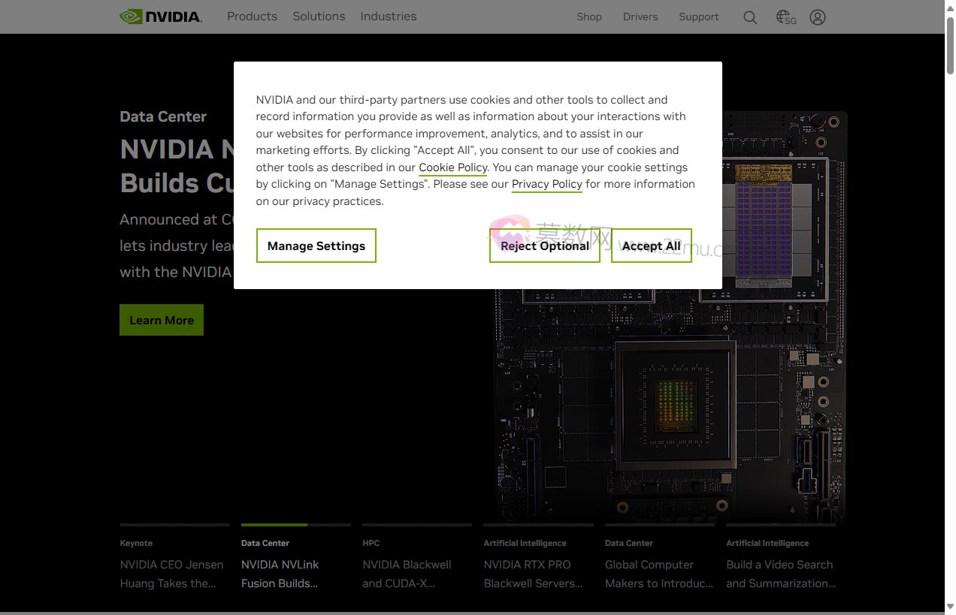
Task: Open the Support page
Action: [x=698, y=17]
